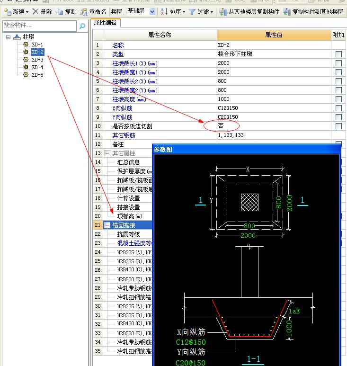Click the gear icon beside ZD-5
Viewport: 347px width, 366px height.
coord(26,74)
